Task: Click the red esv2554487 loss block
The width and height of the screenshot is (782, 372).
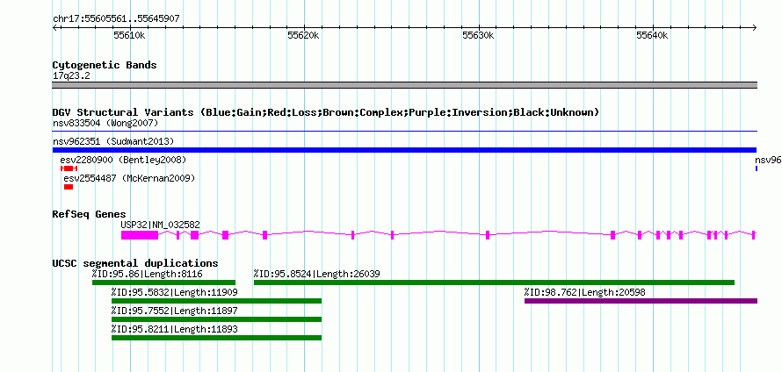Action: tap(69, 187)
